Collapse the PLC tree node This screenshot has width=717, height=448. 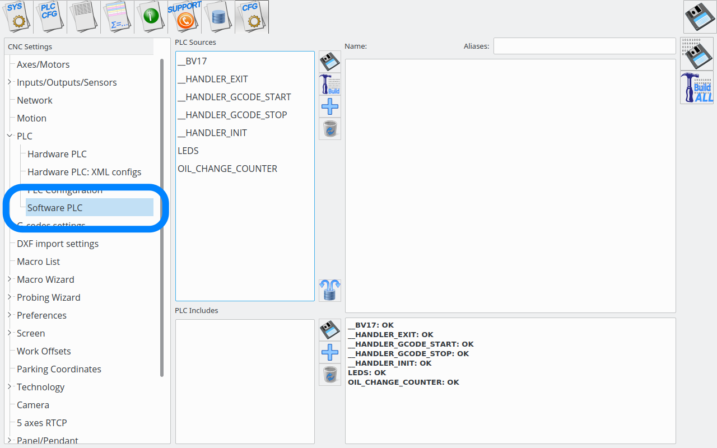(x=10, y=136)
